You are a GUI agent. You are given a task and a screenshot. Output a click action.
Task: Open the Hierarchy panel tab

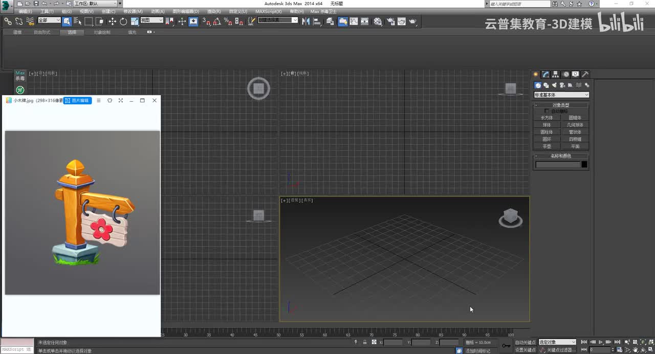[556, 74]
